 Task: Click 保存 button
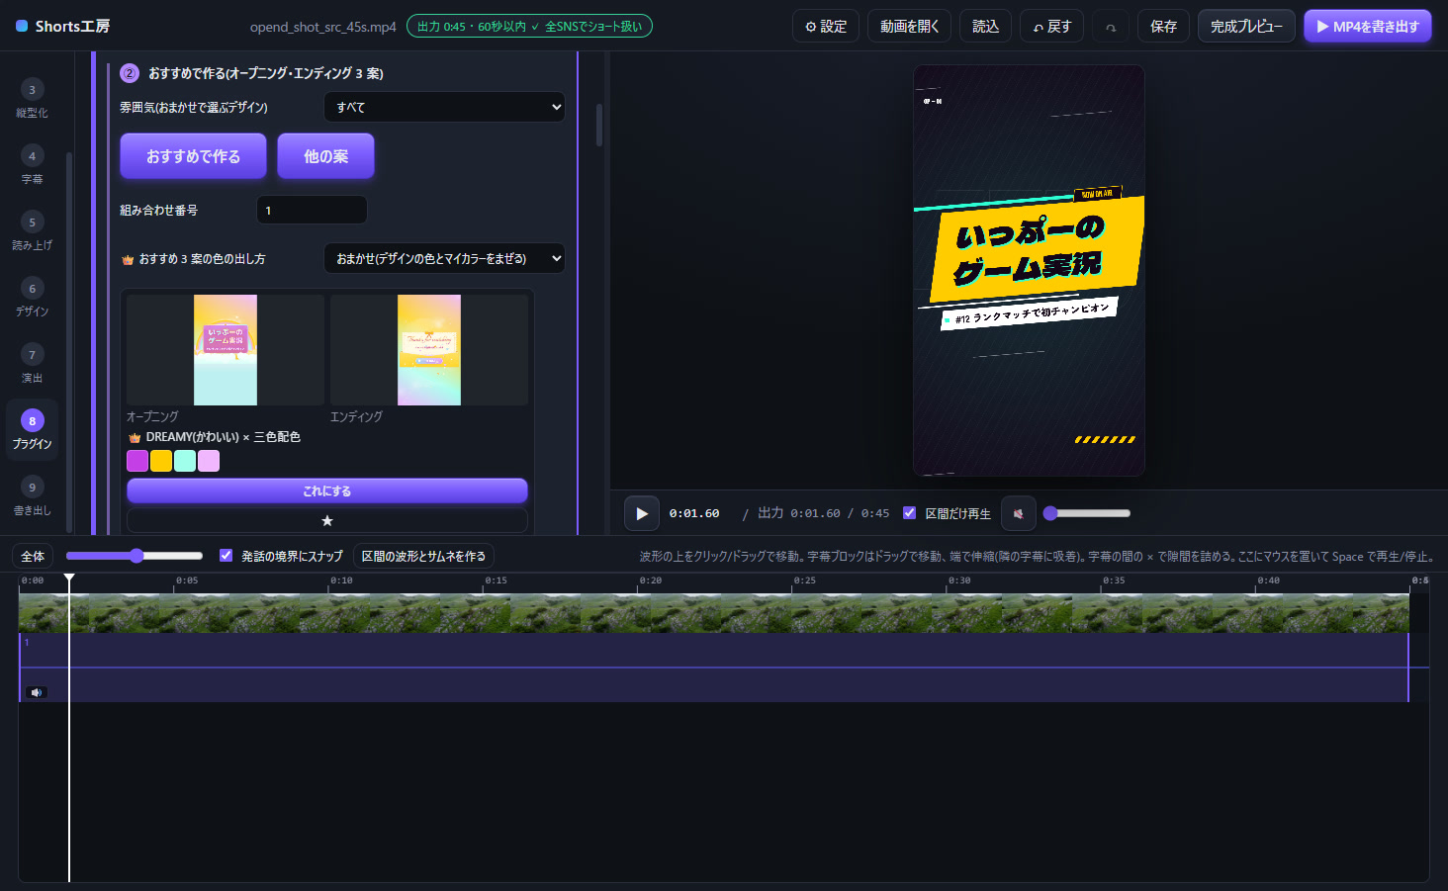[1163, 27]
